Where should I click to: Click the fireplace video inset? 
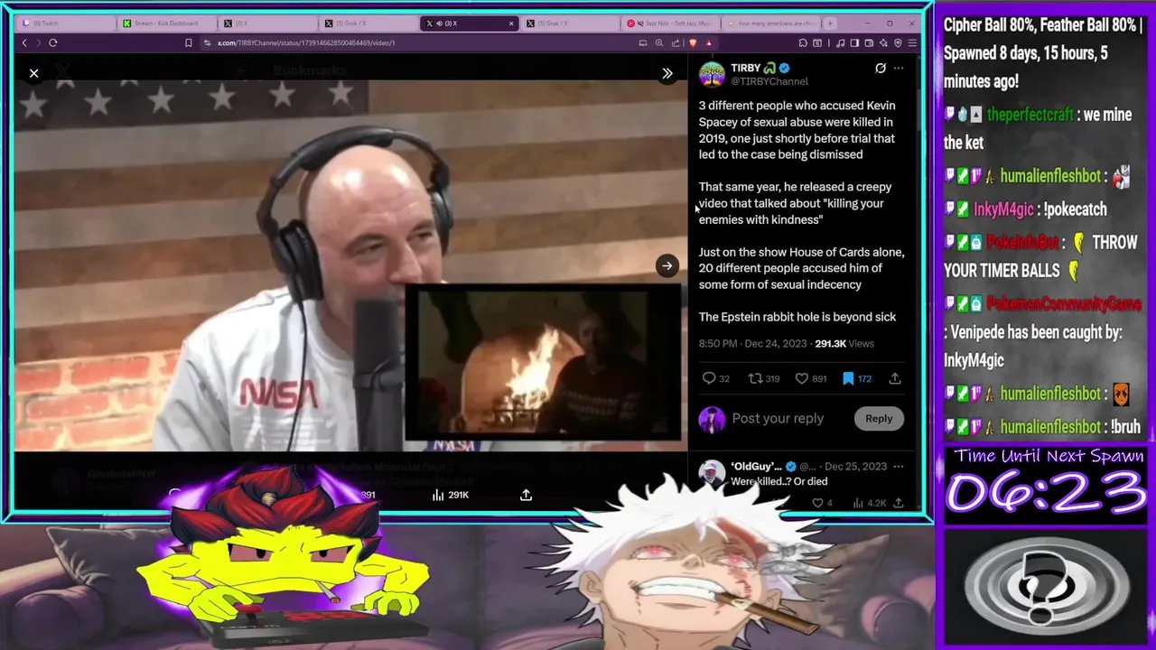[x=543, y=364]
